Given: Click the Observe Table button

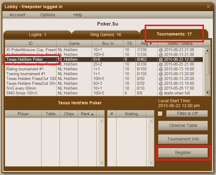Looking at the screenshot, I should pyautogui.click(x=183, y=126).
